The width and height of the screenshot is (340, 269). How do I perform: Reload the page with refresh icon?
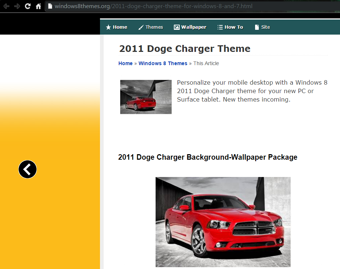click(28, 6)
